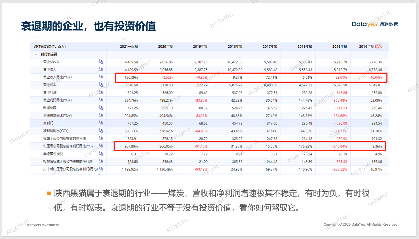Select the 扣非后归属于母公司股东的净利润 row label

tap(68, 161)
